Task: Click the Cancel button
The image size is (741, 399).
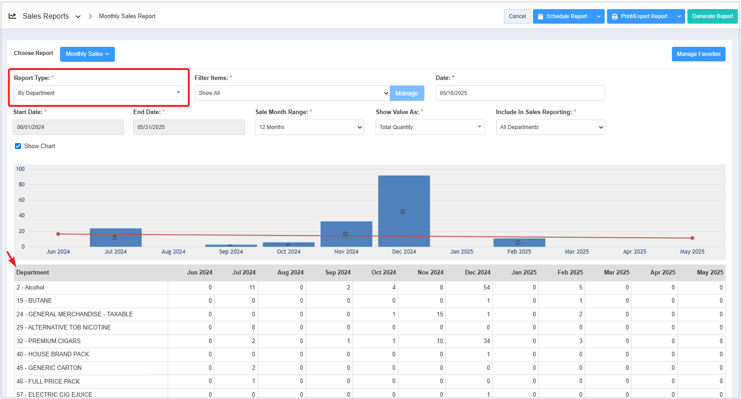Action: pyautogui.click(x=517, y=16)
